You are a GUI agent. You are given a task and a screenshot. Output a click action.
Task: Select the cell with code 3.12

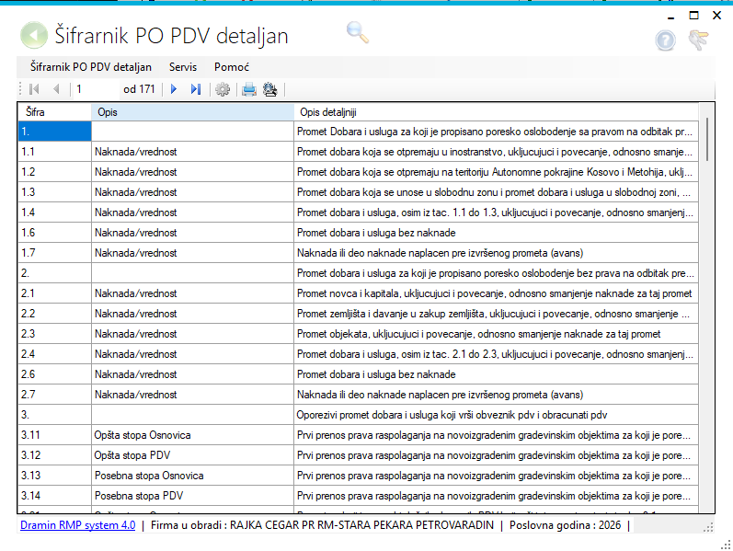pos(54,455)
